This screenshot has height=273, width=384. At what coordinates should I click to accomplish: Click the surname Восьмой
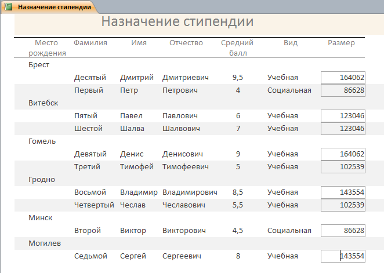(x=90, y=192)
